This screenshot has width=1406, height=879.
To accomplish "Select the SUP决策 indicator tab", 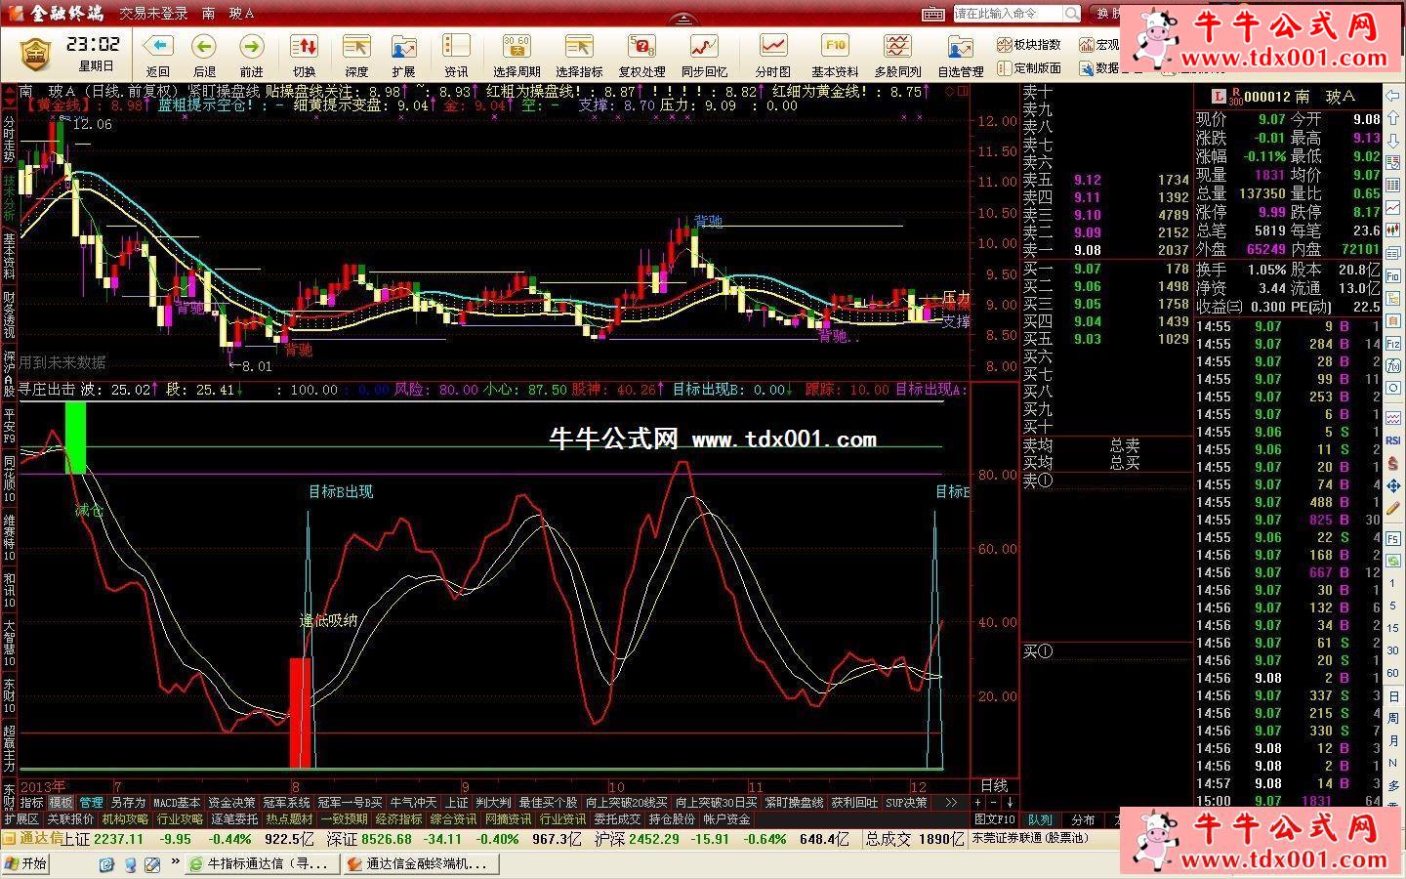I will click(906, 802).
